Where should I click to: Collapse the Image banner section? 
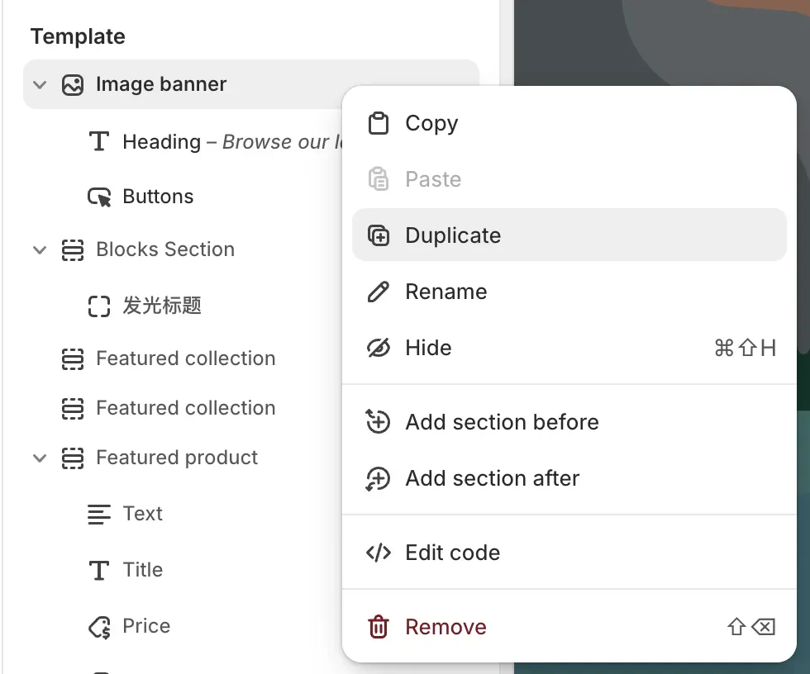(x=40, y=84)
